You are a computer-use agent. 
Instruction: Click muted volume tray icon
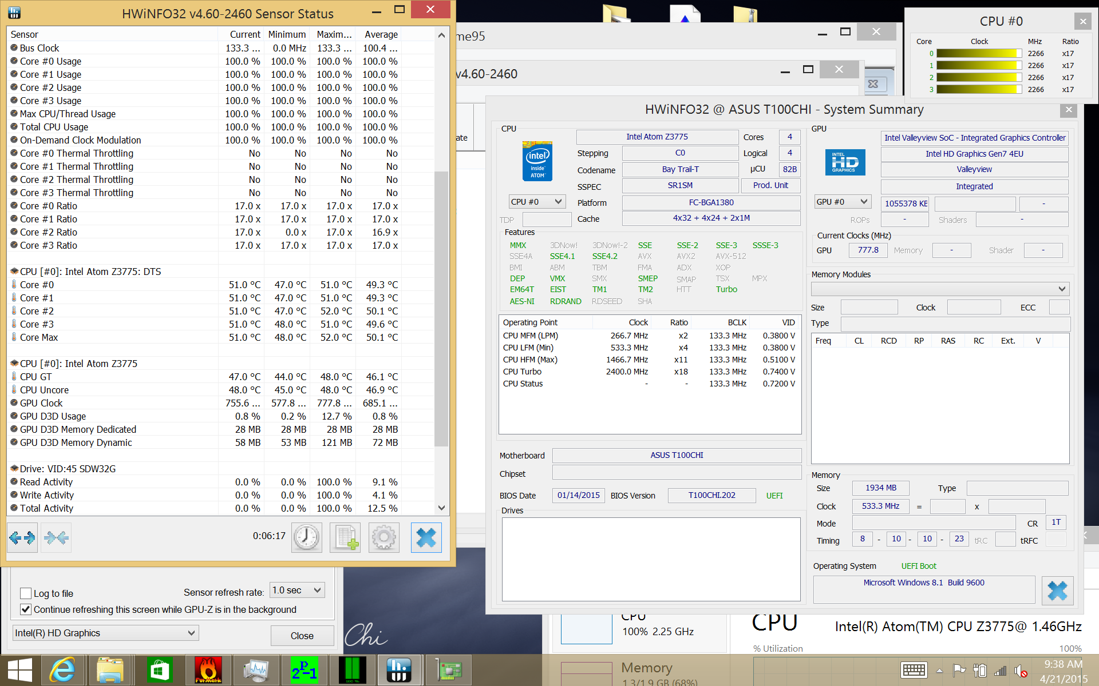pos(1021,670)
